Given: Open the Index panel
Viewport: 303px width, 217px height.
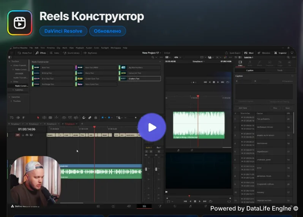Looking at the screenshot, I should pyautogui.click(x=55, y=53).
